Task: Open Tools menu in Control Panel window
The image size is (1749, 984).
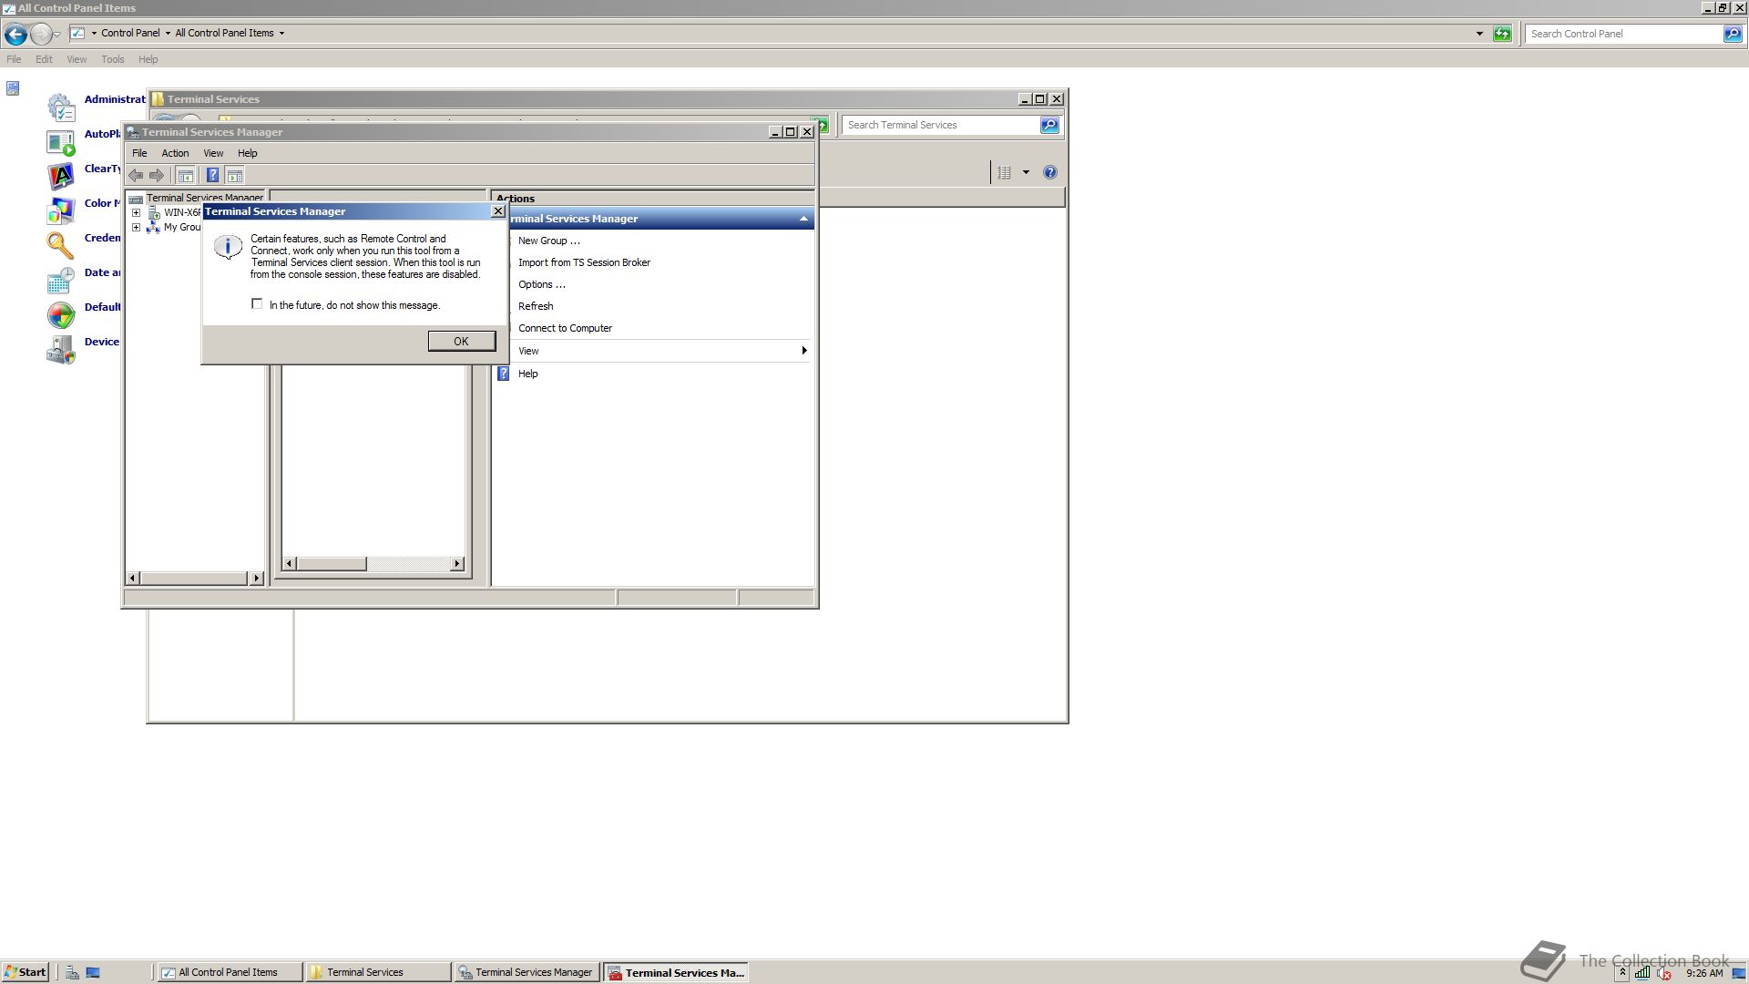Action: 113,59
